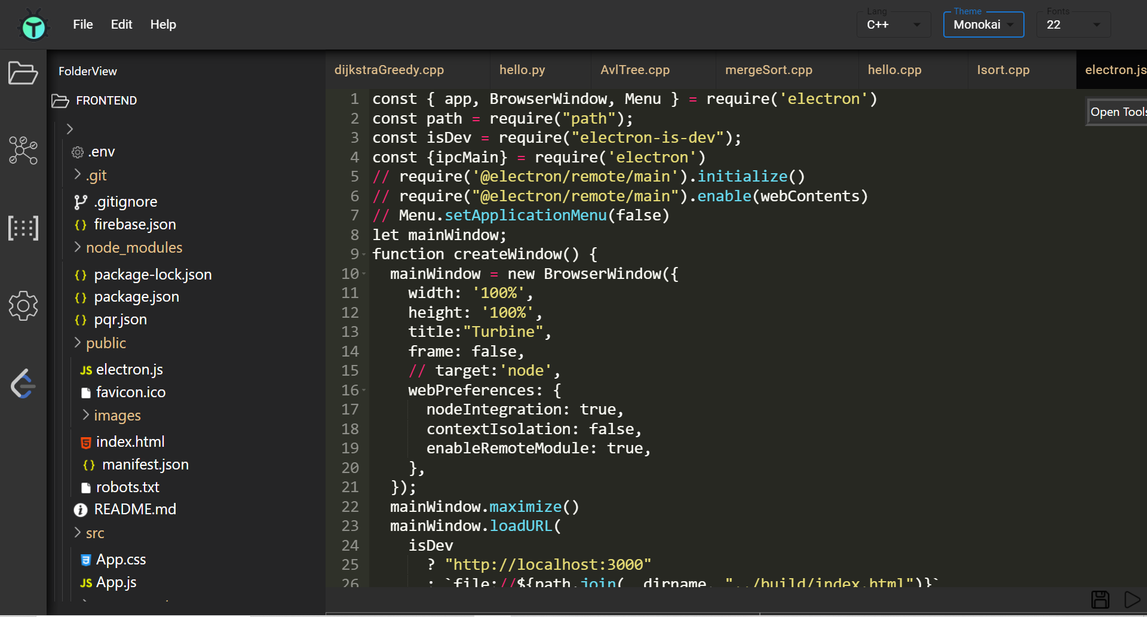Image resolution: width=1147 pixels, height=617 pixels.
Task: Open favicon.ico in the folder tree
Action: [x=131, y=392]
